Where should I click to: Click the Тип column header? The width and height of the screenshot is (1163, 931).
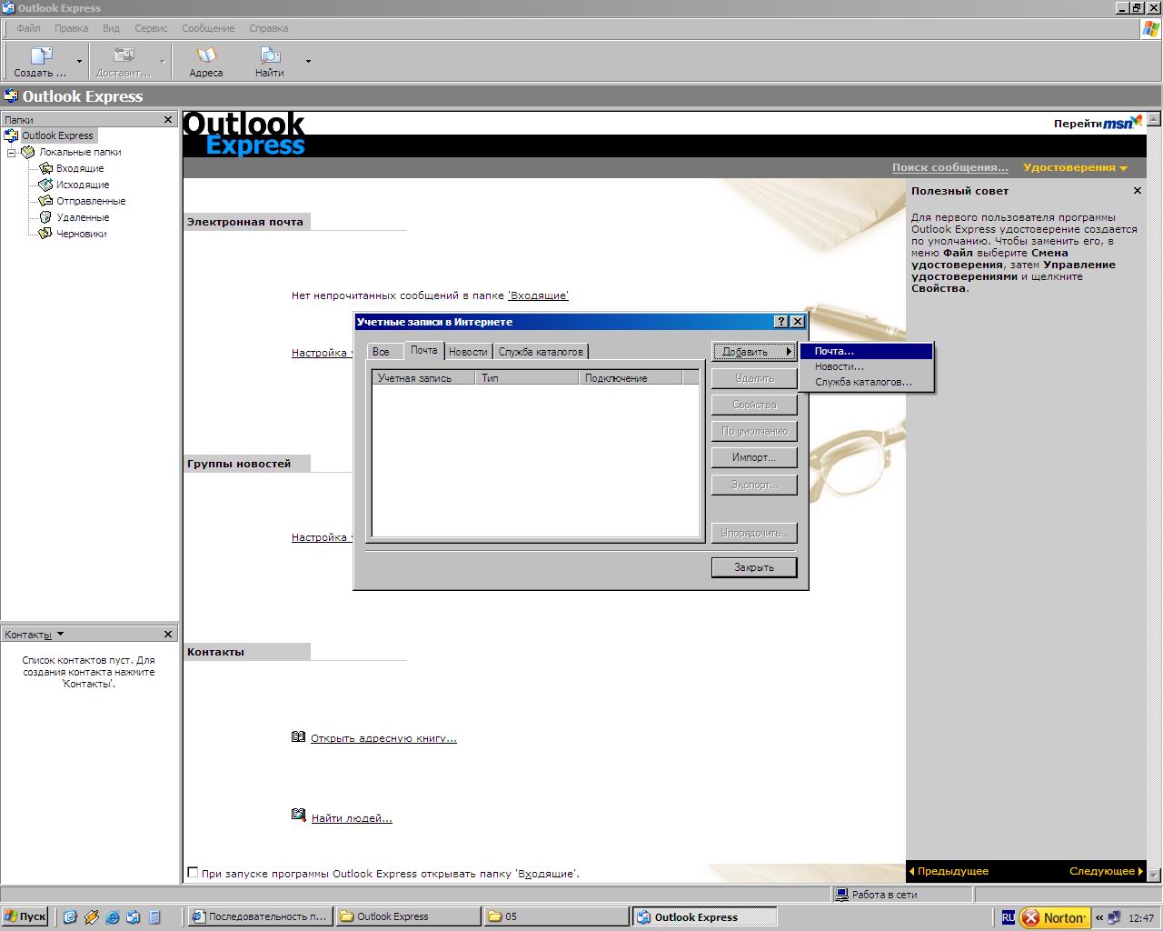pos(527,378)
